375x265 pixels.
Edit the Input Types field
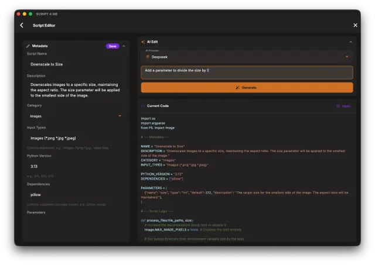(76, 138)
